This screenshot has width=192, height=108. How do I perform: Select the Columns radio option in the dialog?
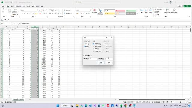pyautogui.click(x=85, y=46)
